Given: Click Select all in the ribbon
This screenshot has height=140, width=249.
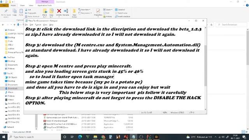Looking at the screenshot, I should click(x=120, y=10).
